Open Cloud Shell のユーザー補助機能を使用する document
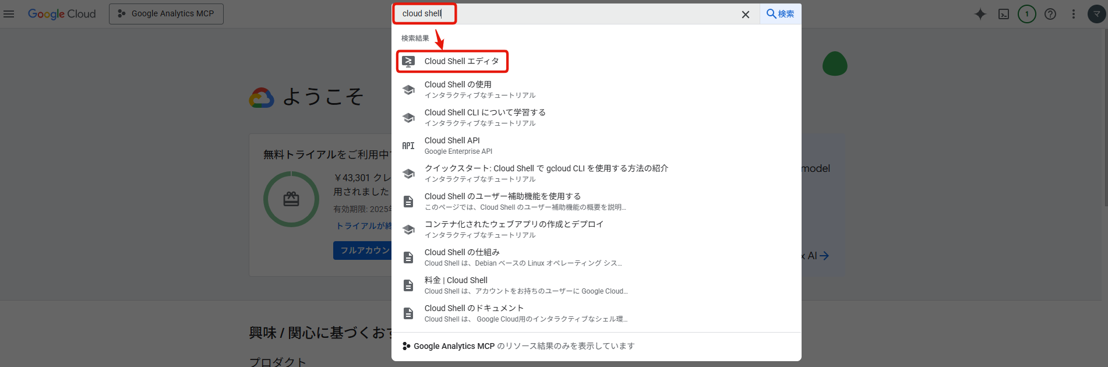 (x=597, y=201)
